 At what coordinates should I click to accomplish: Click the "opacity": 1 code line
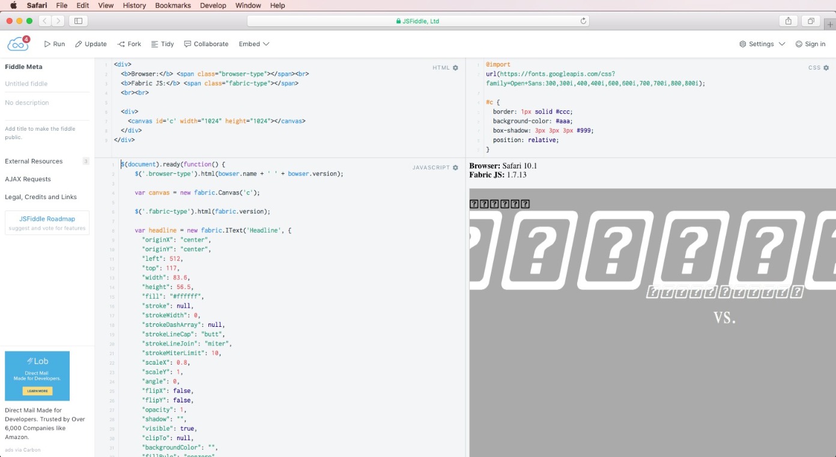tap(164, 410)
